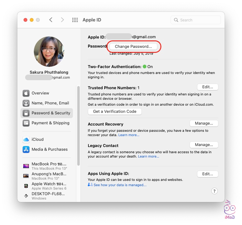Manage the Legacy Contact setting

204,145
